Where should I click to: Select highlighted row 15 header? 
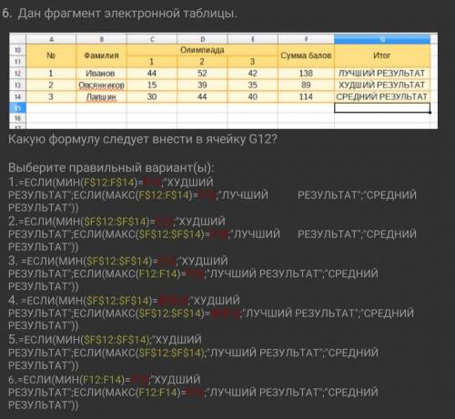pos(17,108)
